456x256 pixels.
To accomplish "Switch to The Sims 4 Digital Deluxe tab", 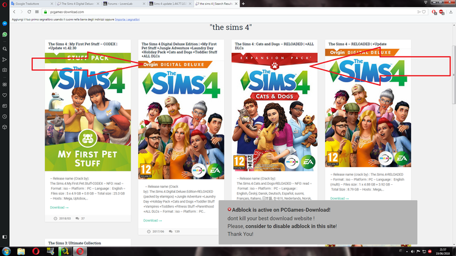I will click(x=78, y=4).
